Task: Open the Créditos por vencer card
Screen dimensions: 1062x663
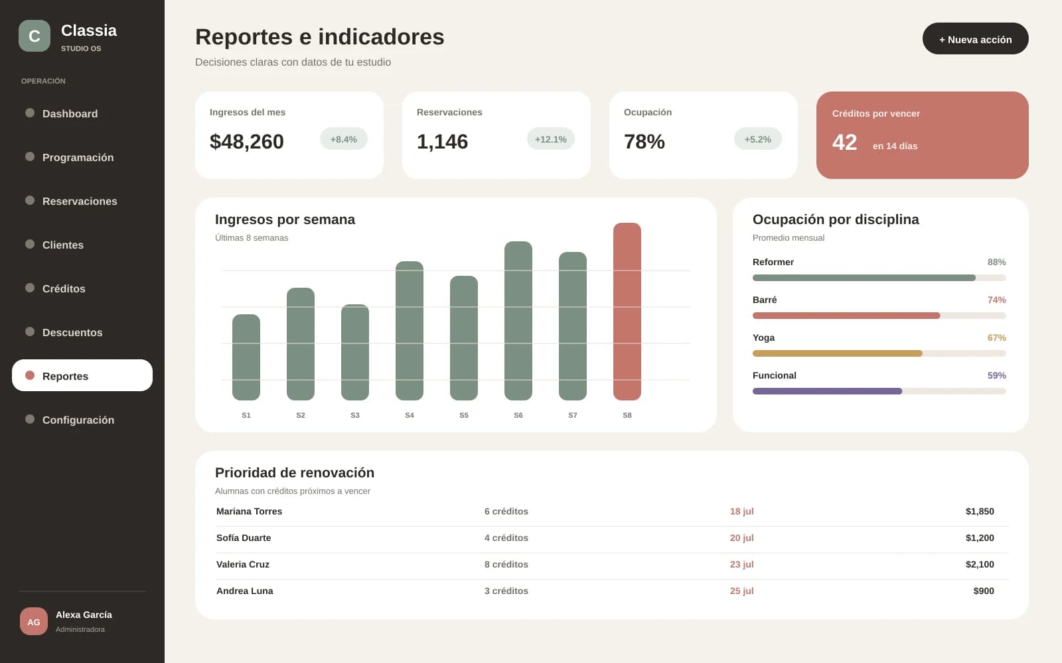Action: point(923,135)
